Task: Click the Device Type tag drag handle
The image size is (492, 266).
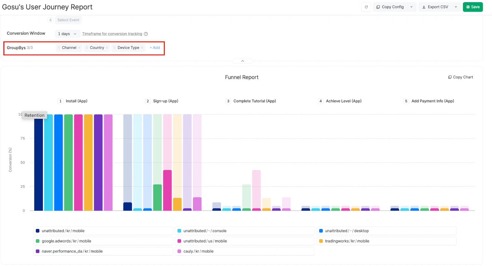Action: (x=114, y=48)
